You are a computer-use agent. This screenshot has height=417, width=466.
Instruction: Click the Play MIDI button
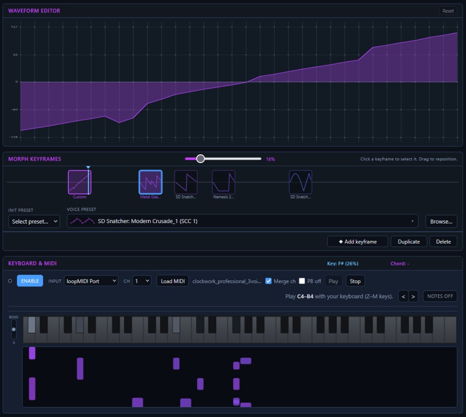[x=333, y=281]
